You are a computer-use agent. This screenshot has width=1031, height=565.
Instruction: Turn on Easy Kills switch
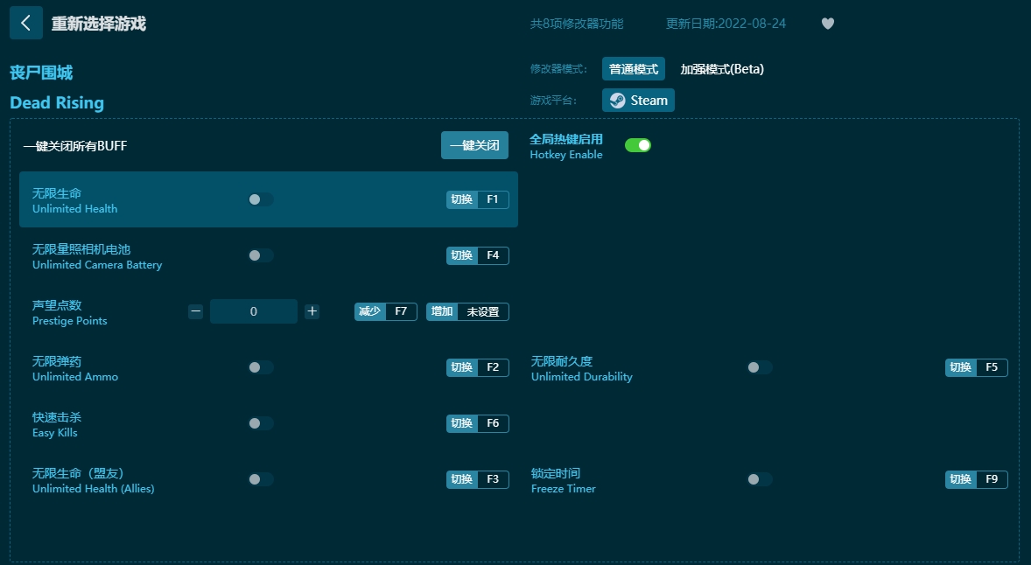click(261, 423)
